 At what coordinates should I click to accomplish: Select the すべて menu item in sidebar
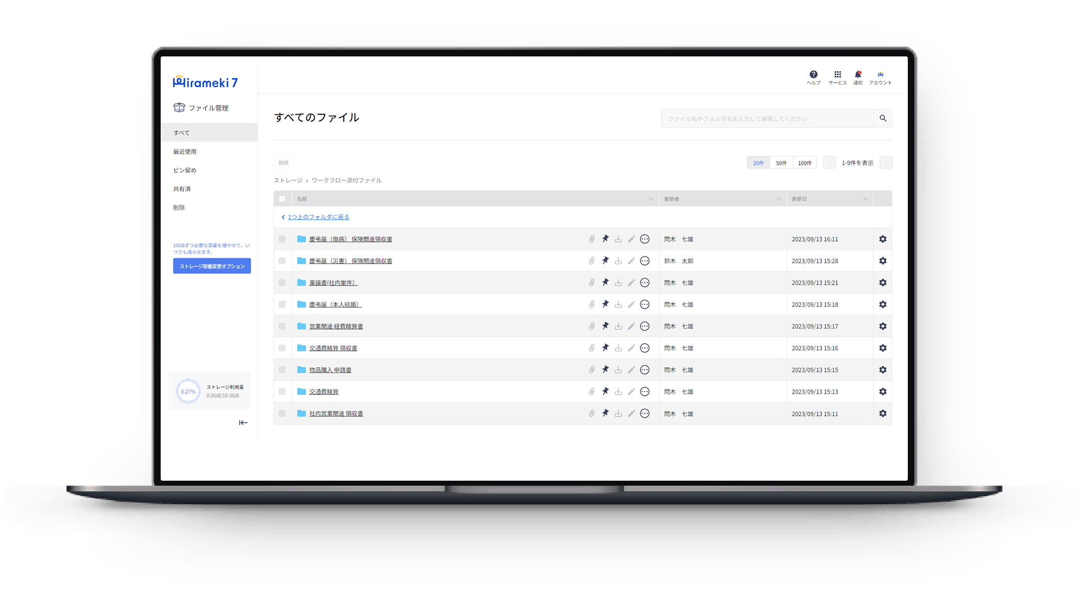[183, 132]
